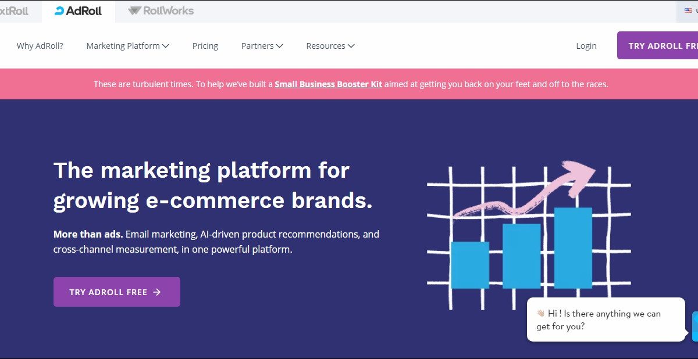This screenshot has width=698, height=359.
Task: Switch to the NextRoll brand tab
Action: tap(14, 11)
